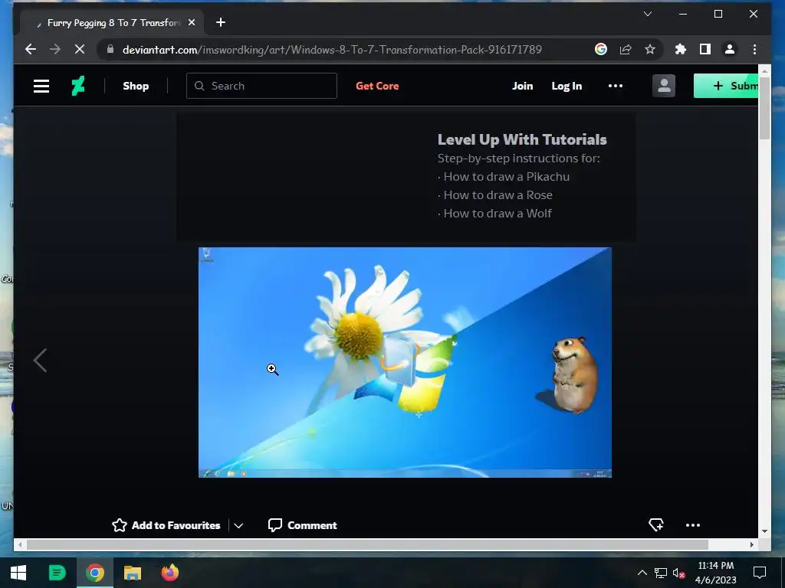Viewport: 785px width, 588px height.
Task: Open the Chrome extensions puzzle icon
Action: (681, 49)
